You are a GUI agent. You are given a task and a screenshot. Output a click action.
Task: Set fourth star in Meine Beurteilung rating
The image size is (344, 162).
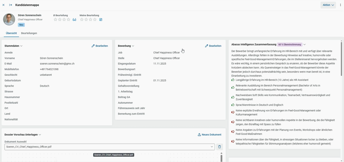(x=95, y=20)
